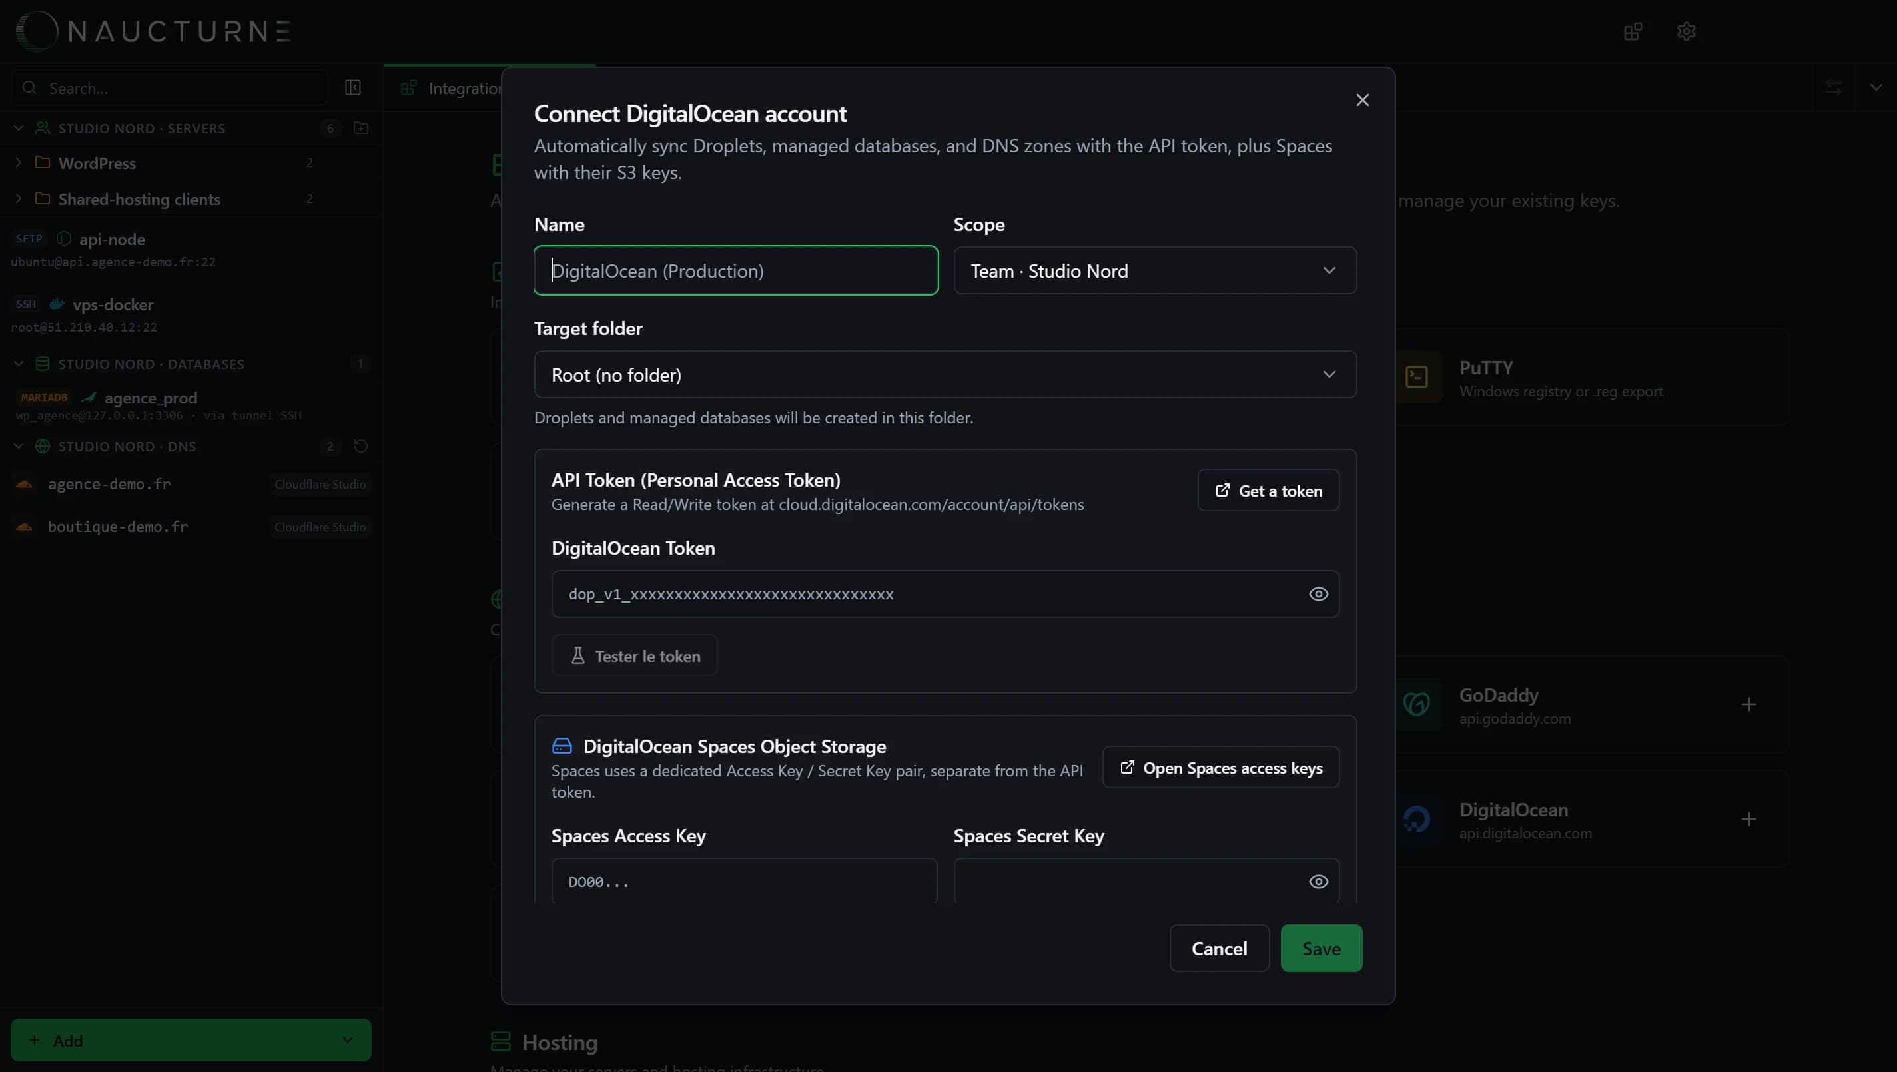Open the Add button dropdown arrow

[x=348, y=1040]
